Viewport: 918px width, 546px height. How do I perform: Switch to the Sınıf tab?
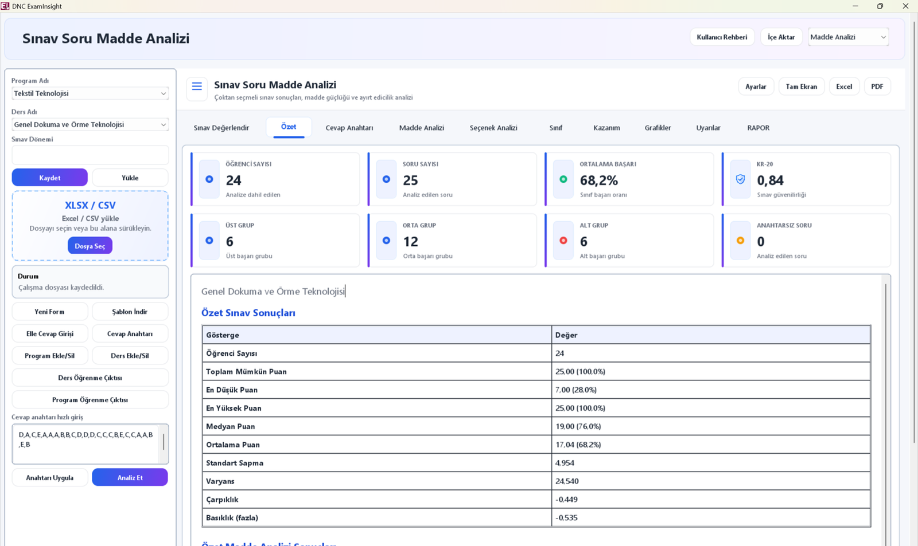pos(556,128)
